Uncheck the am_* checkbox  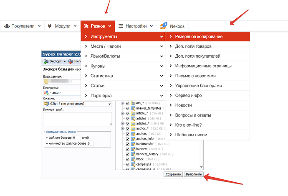tap(128, 103)
